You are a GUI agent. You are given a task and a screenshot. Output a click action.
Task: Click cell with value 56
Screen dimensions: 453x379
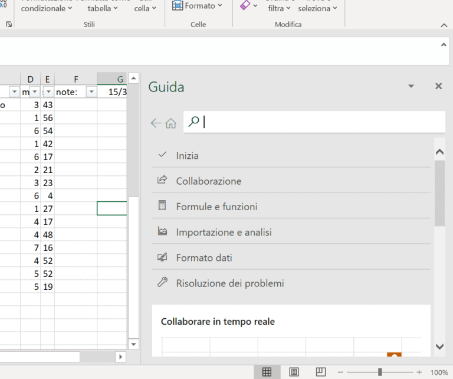(x=47, y=117)
